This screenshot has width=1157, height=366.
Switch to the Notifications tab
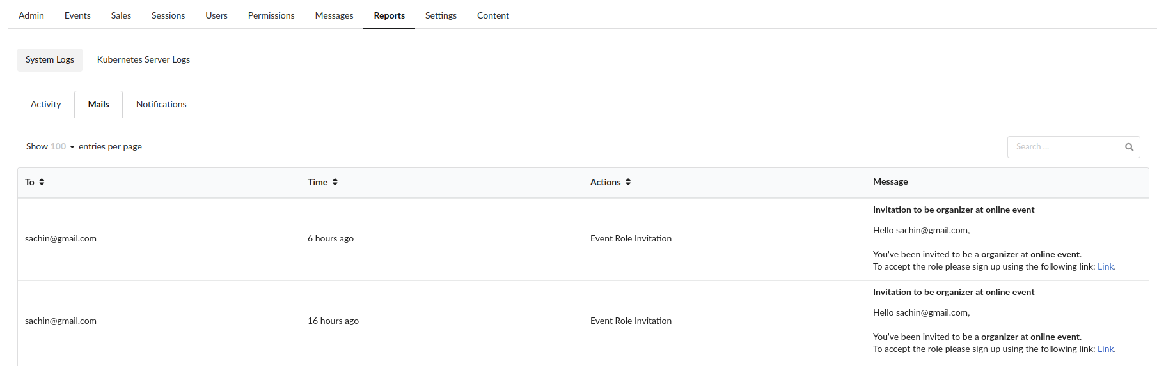[161, 104]
